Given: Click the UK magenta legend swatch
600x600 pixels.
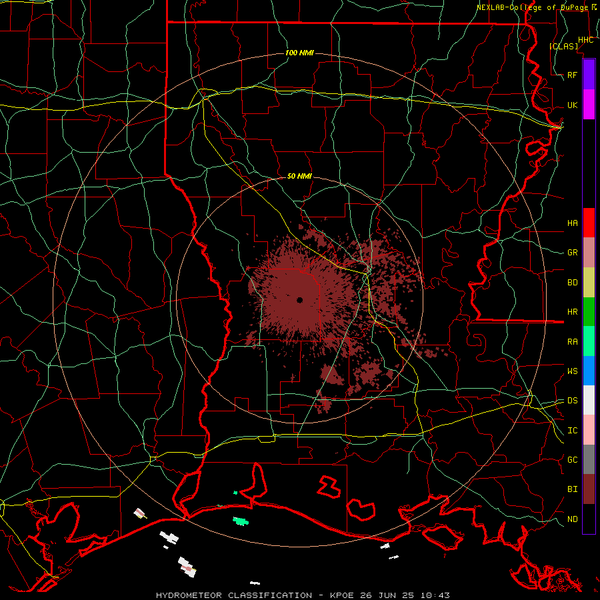Looking at the screenshot, I should tap(589, 105).
